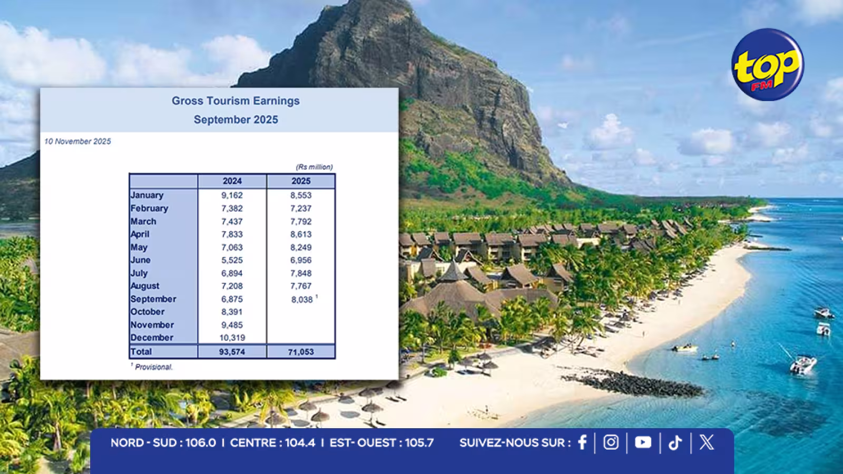Click the May 2024 value 7,063
The width and height of the screenshot is (843, 474).
pyautogui.click(x=232, y=247)
